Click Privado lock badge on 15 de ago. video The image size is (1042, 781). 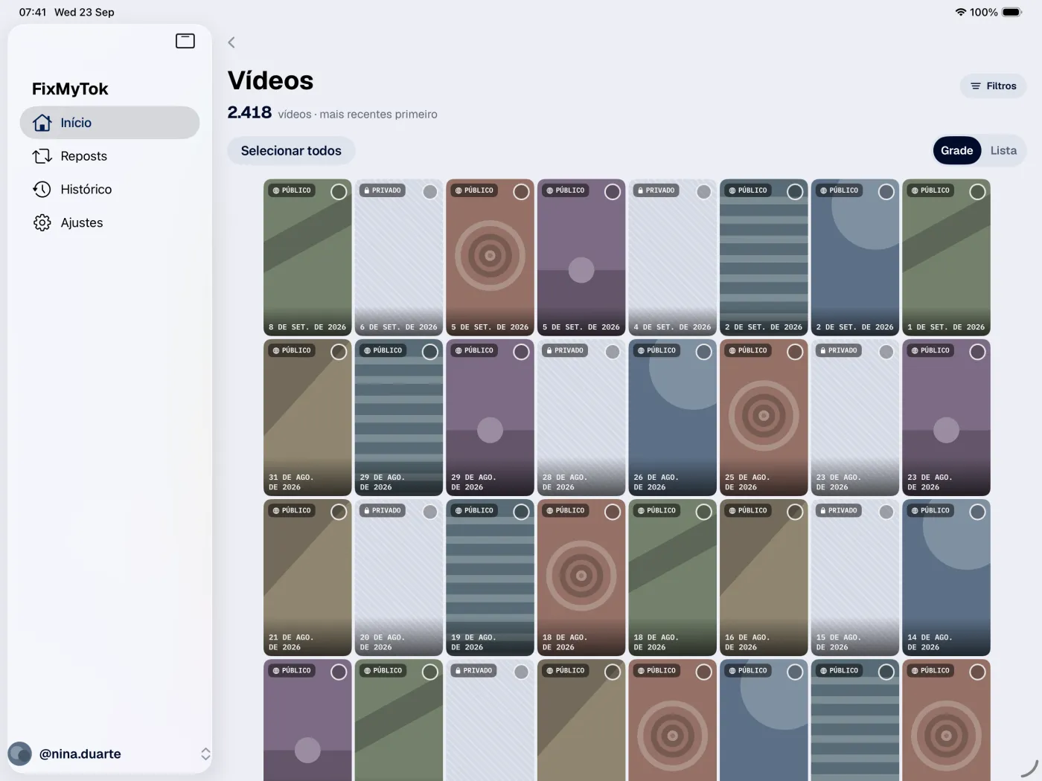[839, 510]
